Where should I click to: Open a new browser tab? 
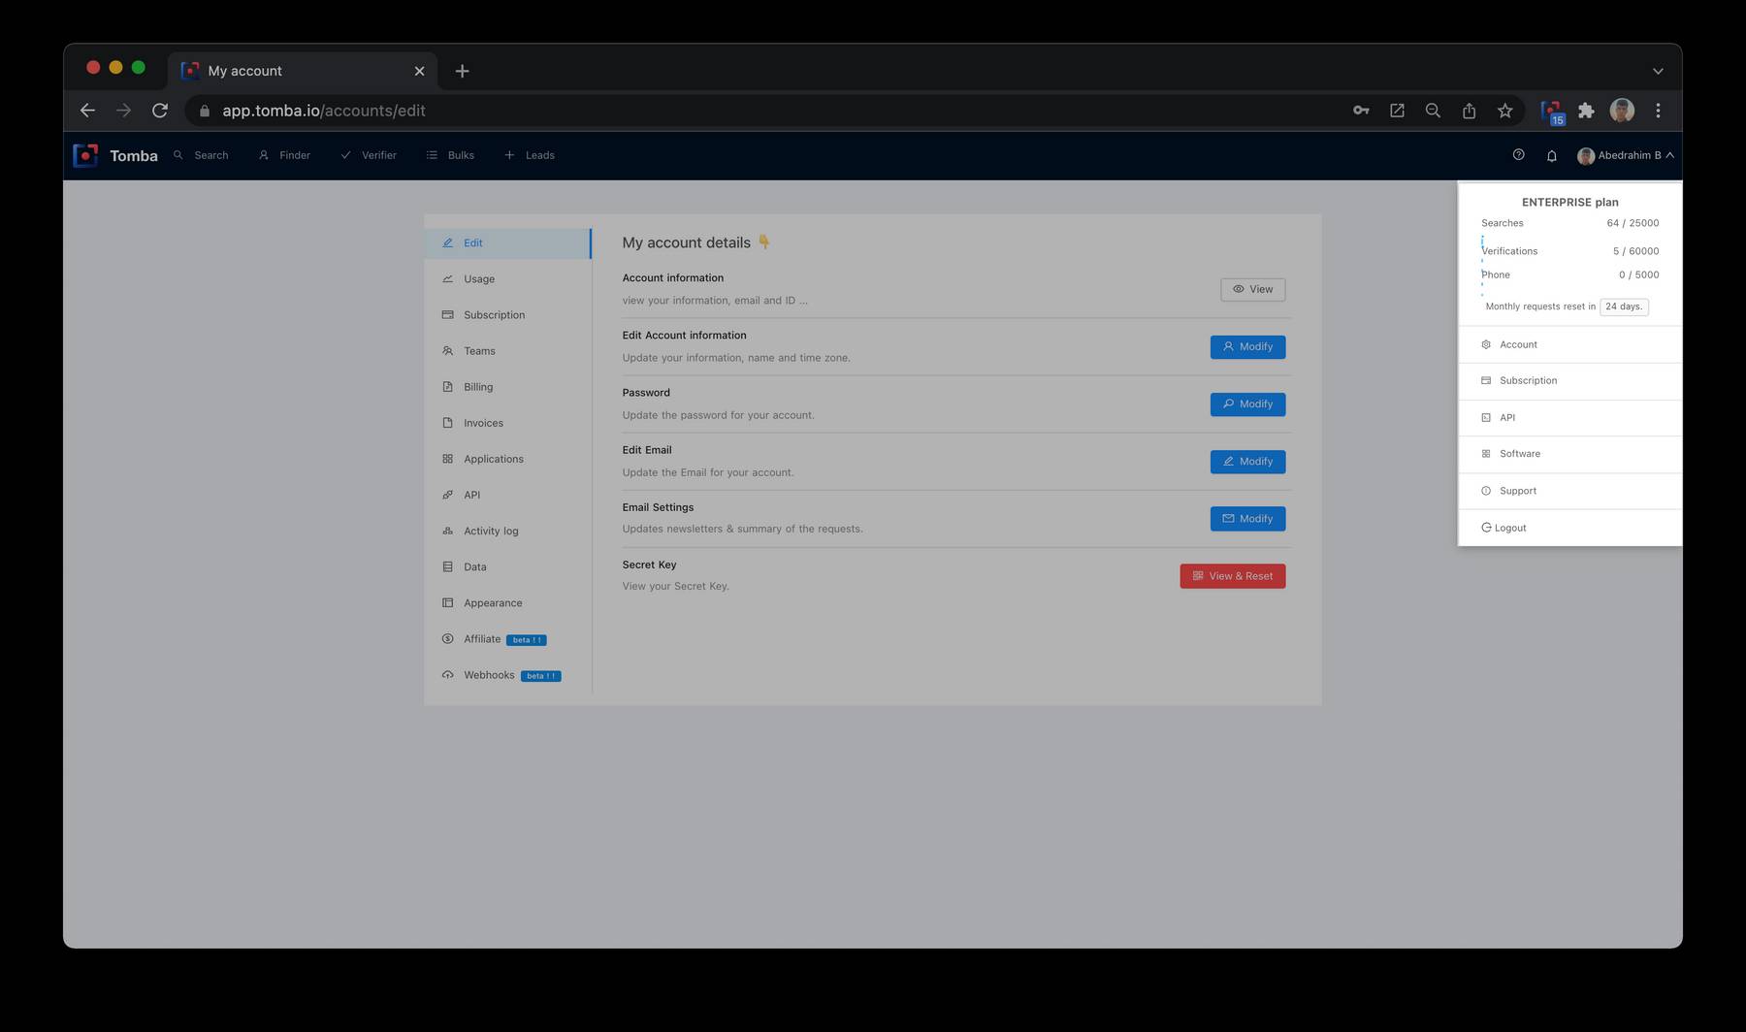462,71
